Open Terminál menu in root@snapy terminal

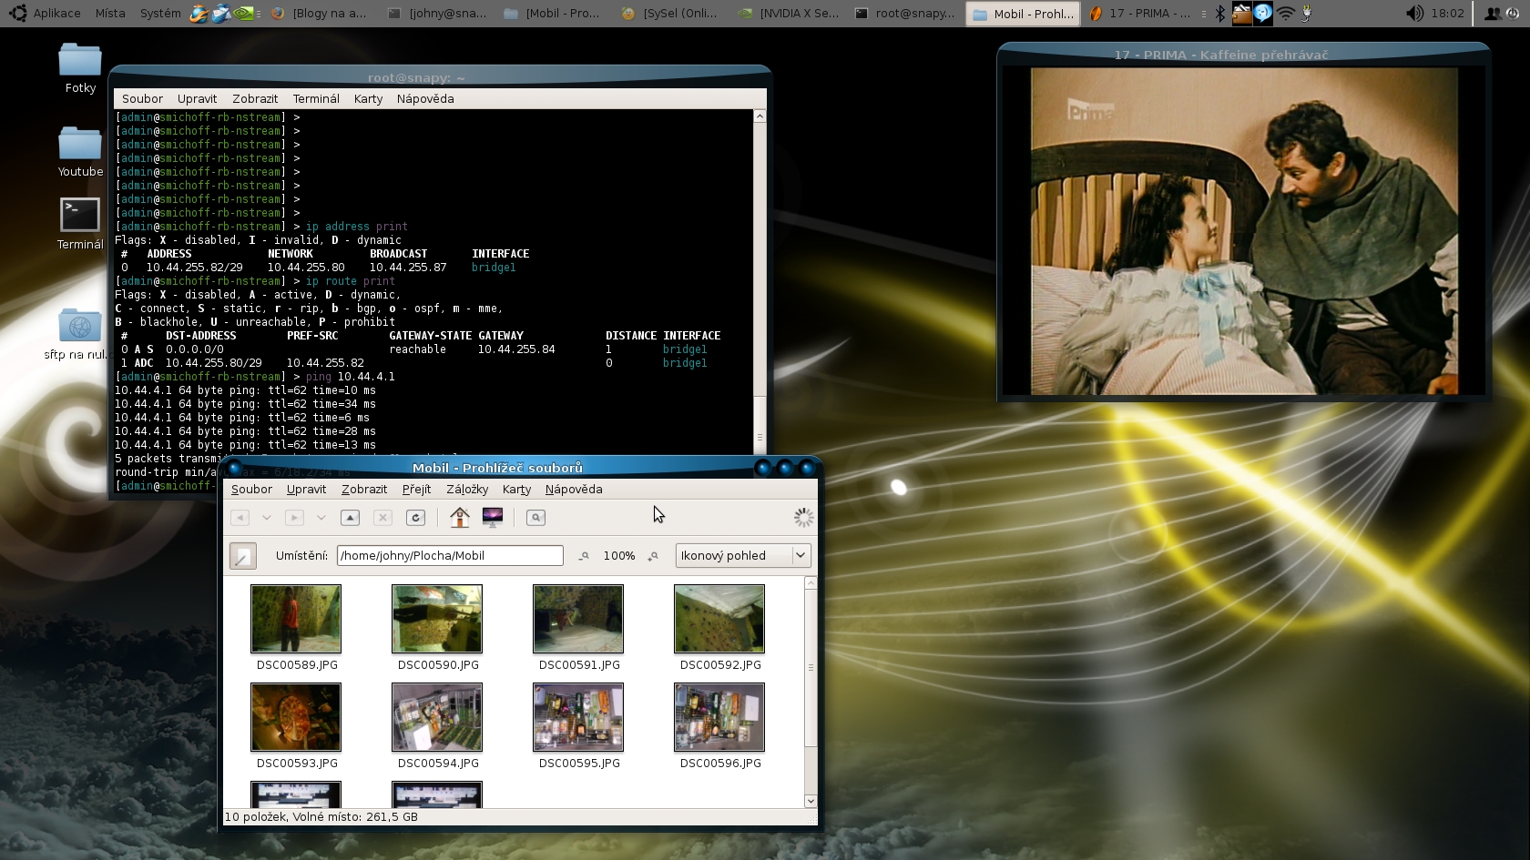[316, 99]
